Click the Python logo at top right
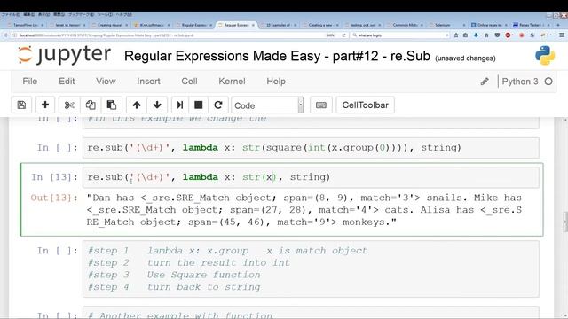Image resolution: width=568 pixels, height=319 pixels. click(x=544, y=55)
